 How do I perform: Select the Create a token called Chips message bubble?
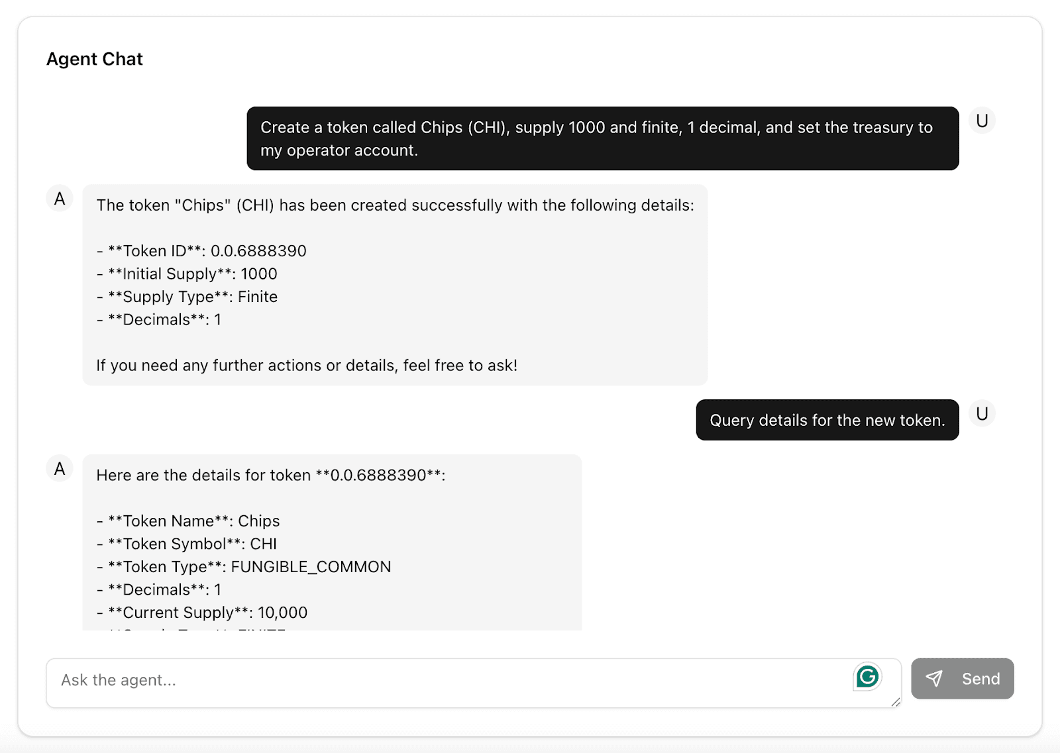coord(602,138)
